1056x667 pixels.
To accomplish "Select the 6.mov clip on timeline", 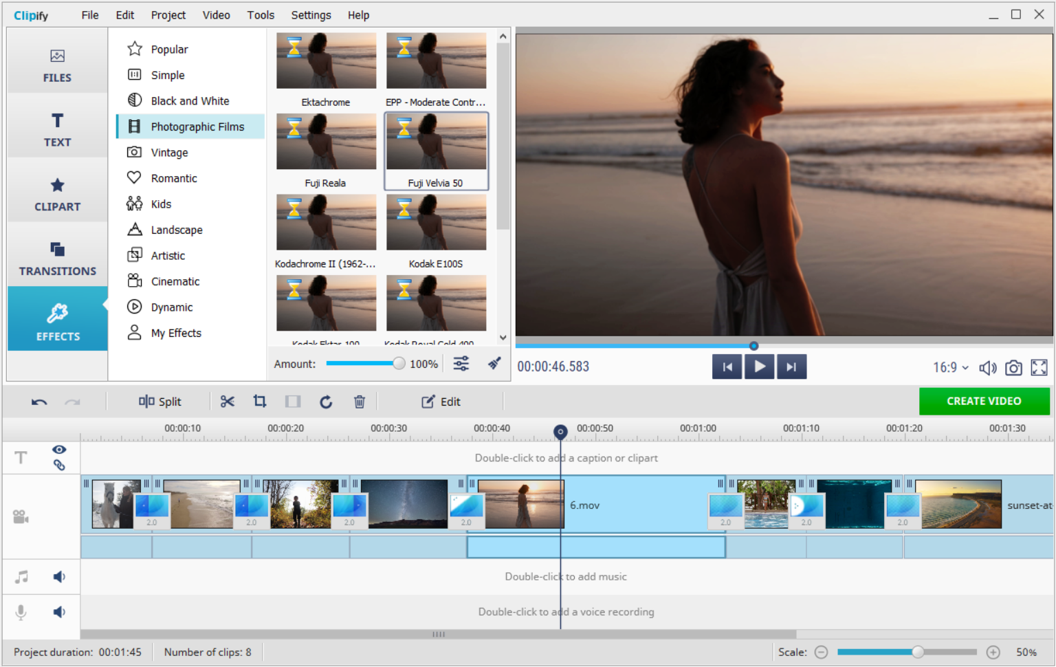I will point(595,505).
